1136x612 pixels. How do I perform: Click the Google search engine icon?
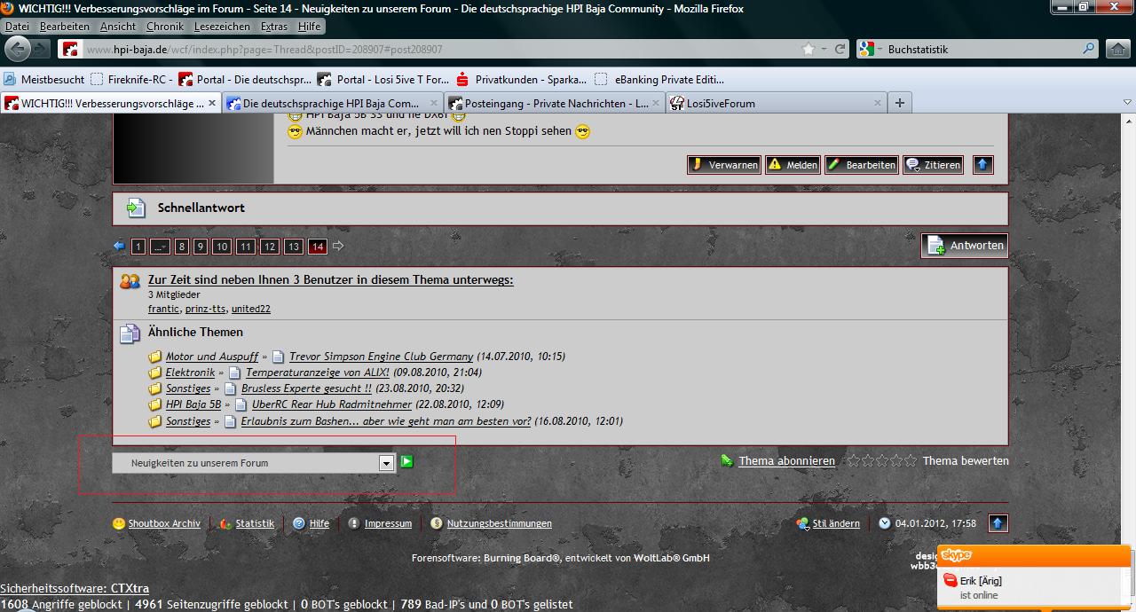867,49
